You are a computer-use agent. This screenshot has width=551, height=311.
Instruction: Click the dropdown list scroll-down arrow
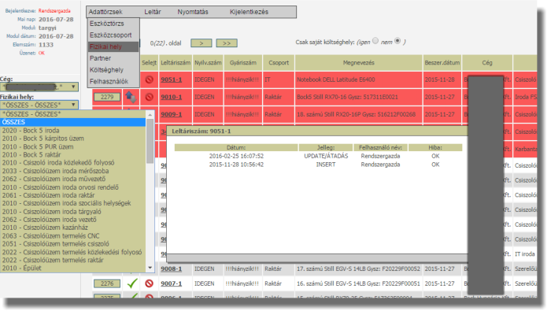150,268
